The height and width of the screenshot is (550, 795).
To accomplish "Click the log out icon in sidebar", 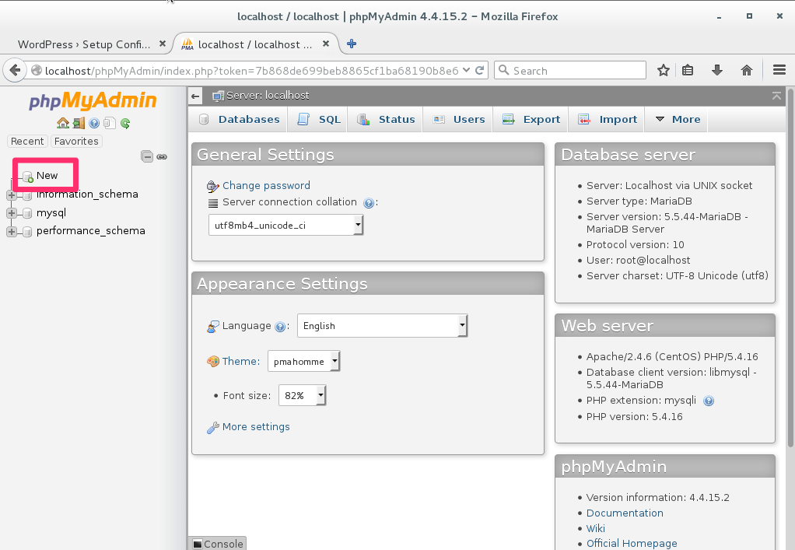I will click(79, 123).
